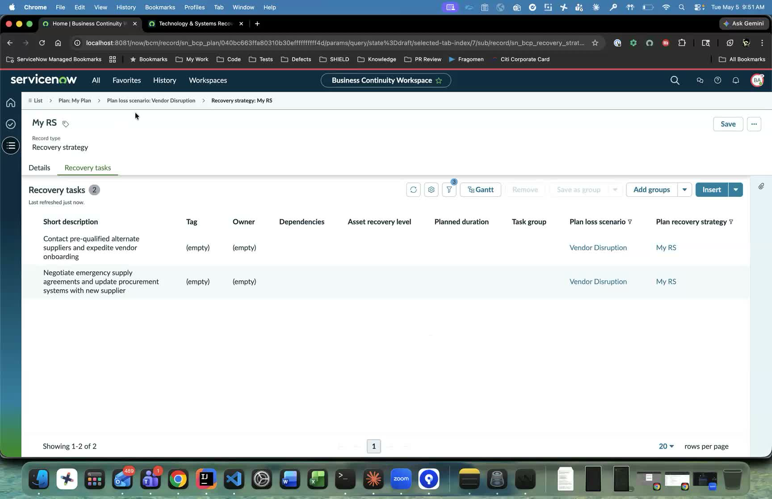The width and height of the screenshot is (772, 499).
Task: Open the Favorites menu
Action: (x=127, y=80)
